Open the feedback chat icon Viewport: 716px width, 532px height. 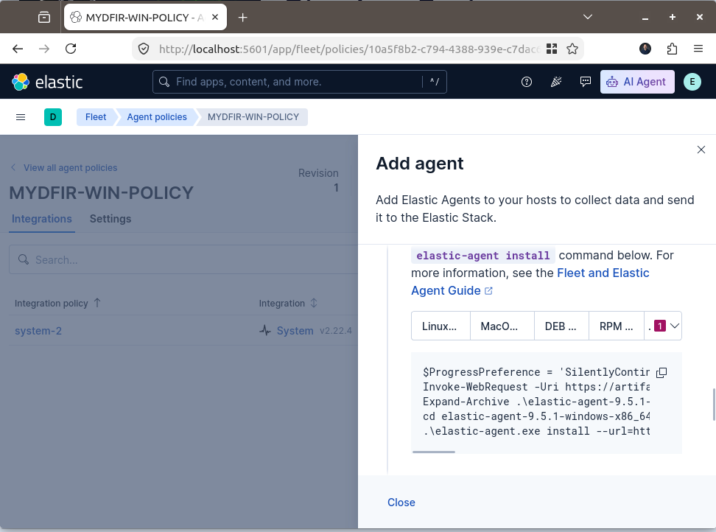(585, 82)
